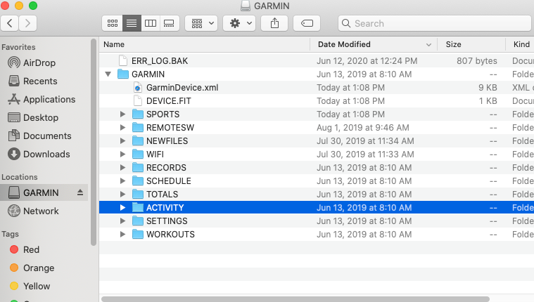Open the gear action menu
This screenshot has width=534, height=302.
[239, 23]
